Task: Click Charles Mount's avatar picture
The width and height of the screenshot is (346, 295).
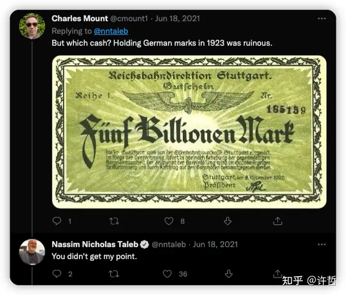Action: click(32, 25)
